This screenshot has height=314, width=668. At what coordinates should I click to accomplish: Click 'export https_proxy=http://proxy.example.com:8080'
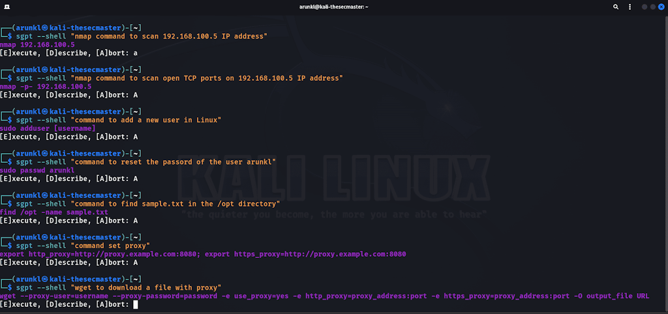point(305,254)
